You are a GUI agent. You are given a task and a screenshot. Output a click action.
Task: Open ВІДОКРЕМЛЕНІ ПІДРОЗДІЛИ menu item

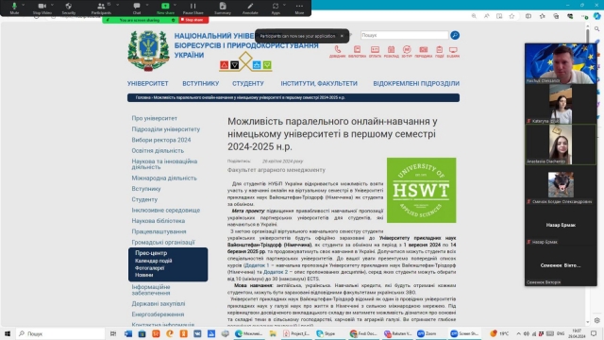(x=416, y=83)
